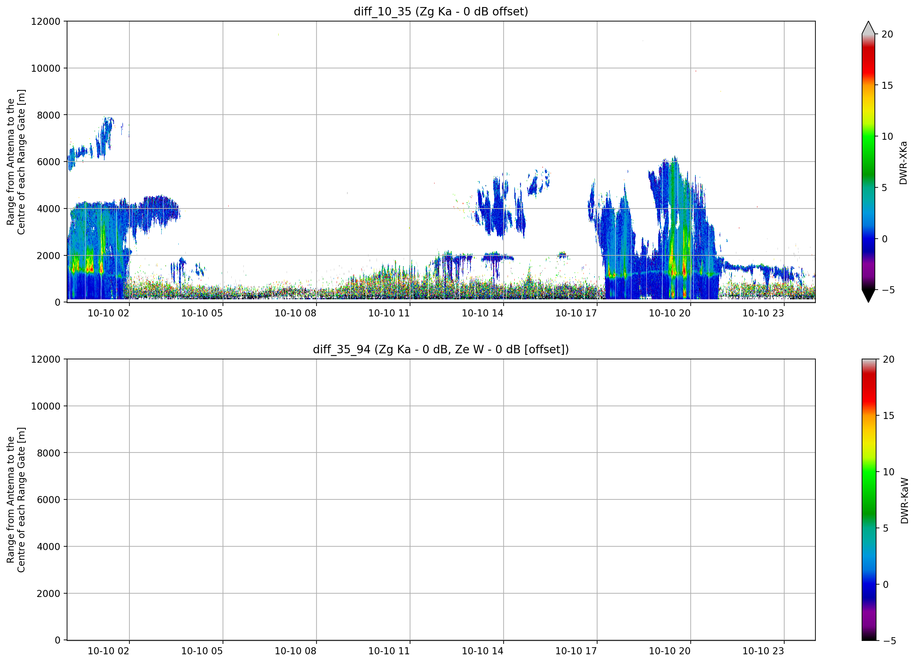Click top plot y-axis tick 8000
Viewport: 916px width, 663px height.
(49, 115)
